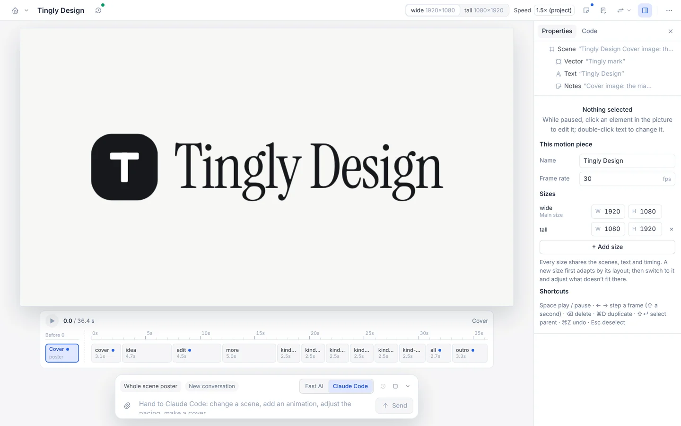This screenshot has width=681, height=426.
Task: Select the Cover poster thumbnail
Action: (62, 353)
